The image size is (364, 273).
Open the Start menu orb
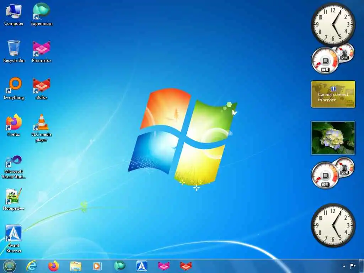(9, 266)
